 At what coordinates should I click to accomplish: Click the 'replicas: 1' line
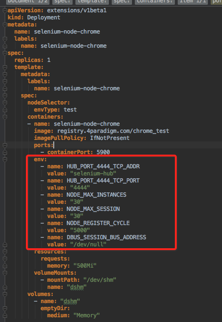pos(33,60)
